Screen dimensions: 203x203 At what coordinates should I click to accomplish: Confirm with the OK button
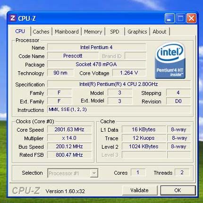coord(178,190)
